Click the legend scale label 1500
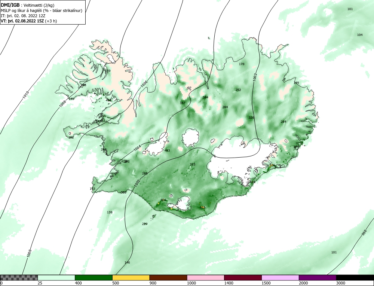The image size is (374, 286). coord(266,283)
